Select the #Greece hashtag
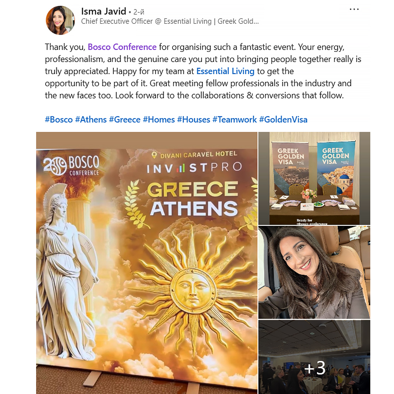 point(125,119)
